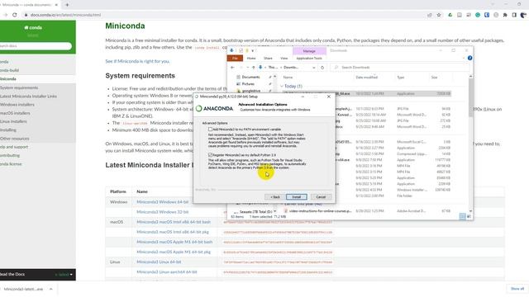Image resolution: width=529 pixels, height=297 pixels.
Task: Switch to the Home ribbon tab
Action: pyautogui.click(x=251, y=59)
